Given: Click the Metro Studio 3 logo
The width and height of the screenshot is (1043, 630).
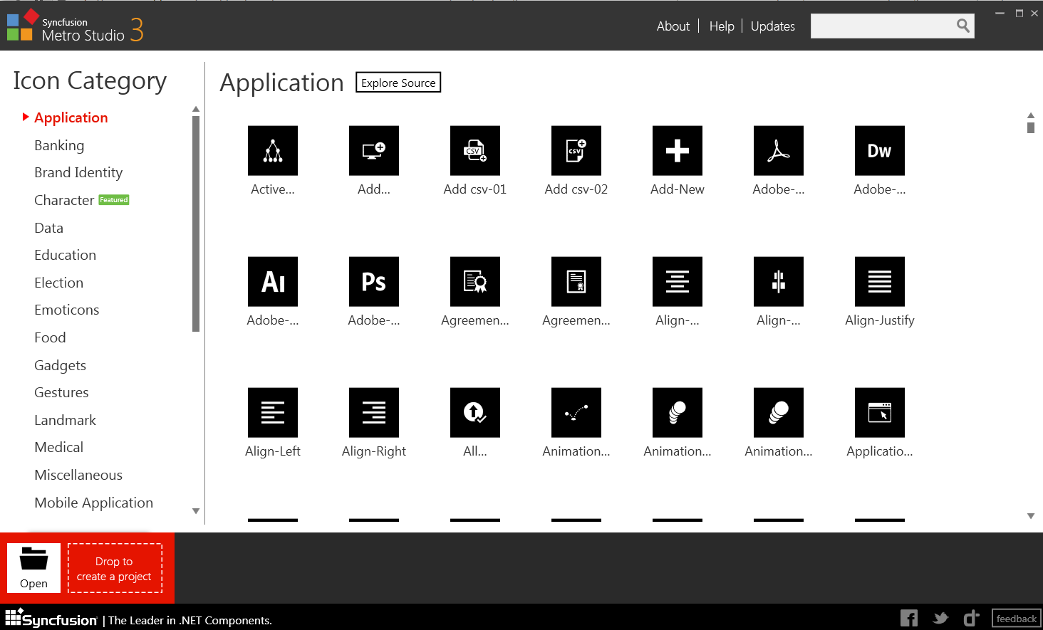Looking at the screenshot, I should 75,26.
